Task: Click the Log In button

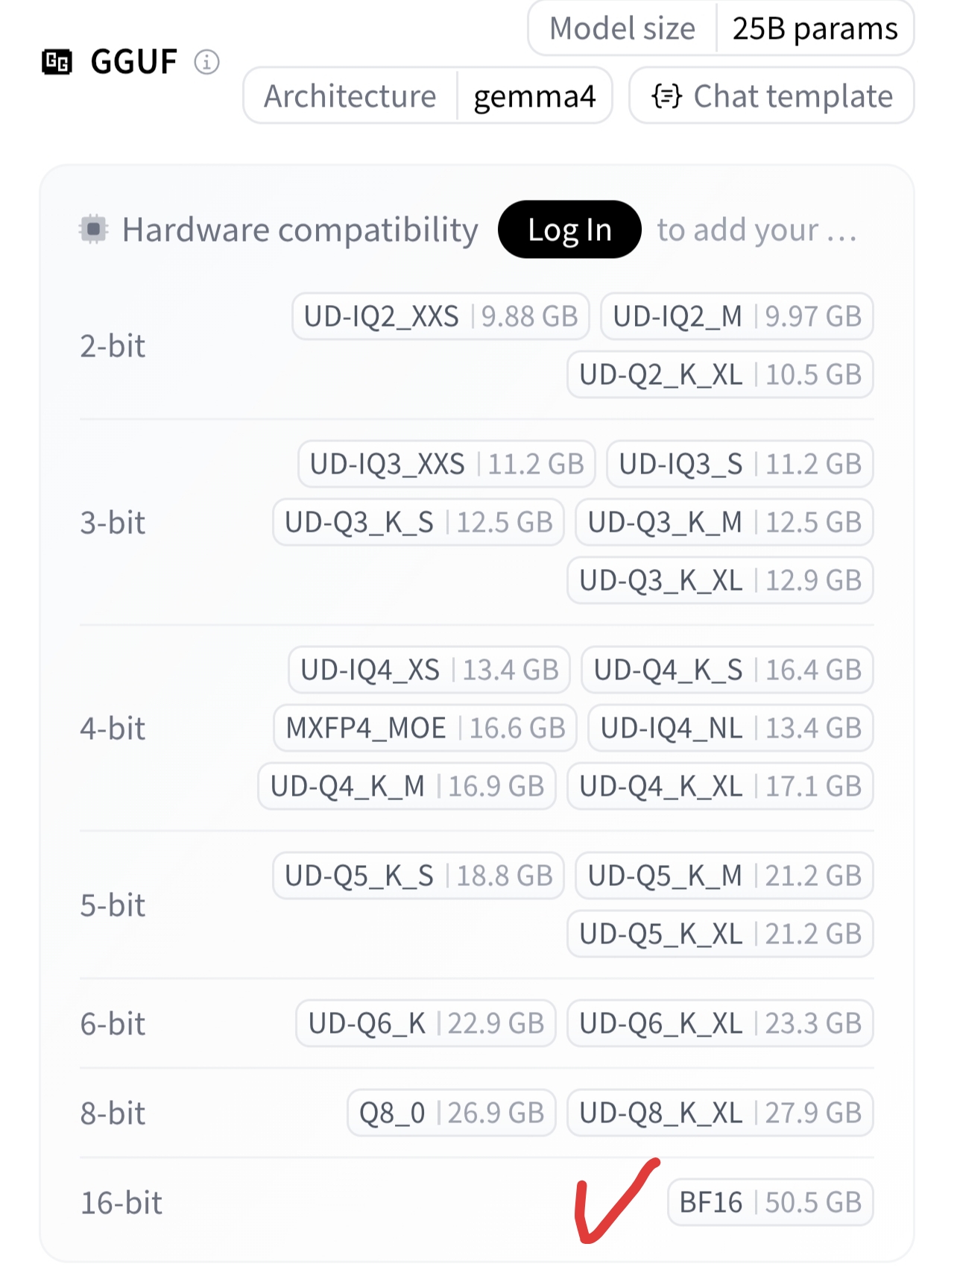Action: click(569, 230)
